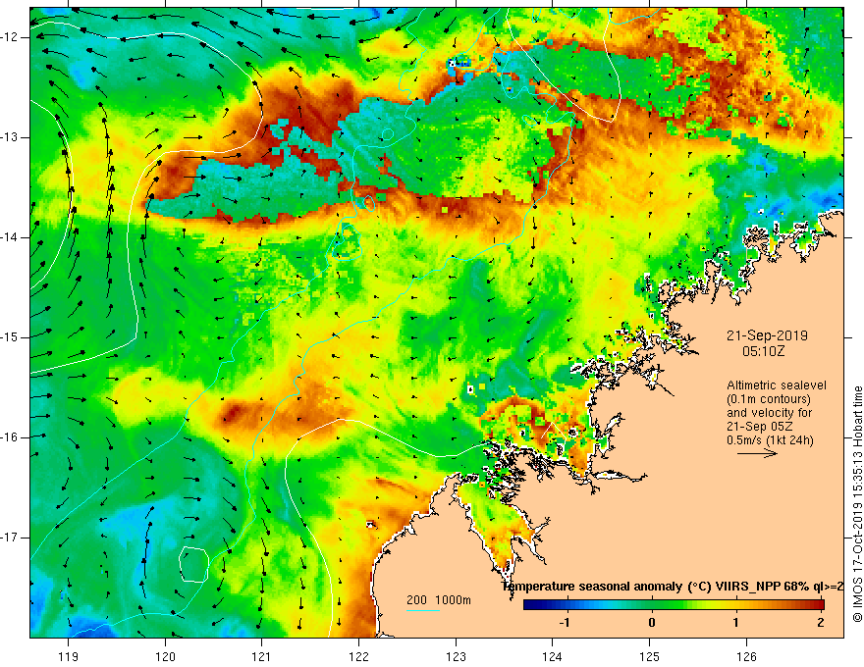The image size is (864, 667).
Task: Click the latitude axis label -12
Action: coord(10,37)
